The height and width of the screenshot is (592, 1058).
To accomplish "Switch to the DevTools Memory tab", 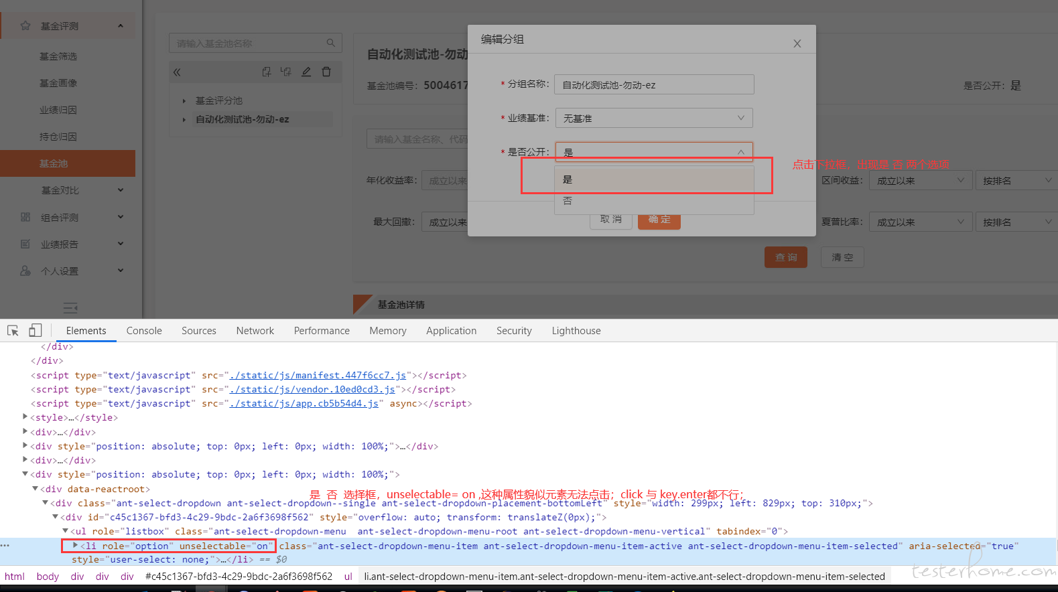I will click(388, 331).
